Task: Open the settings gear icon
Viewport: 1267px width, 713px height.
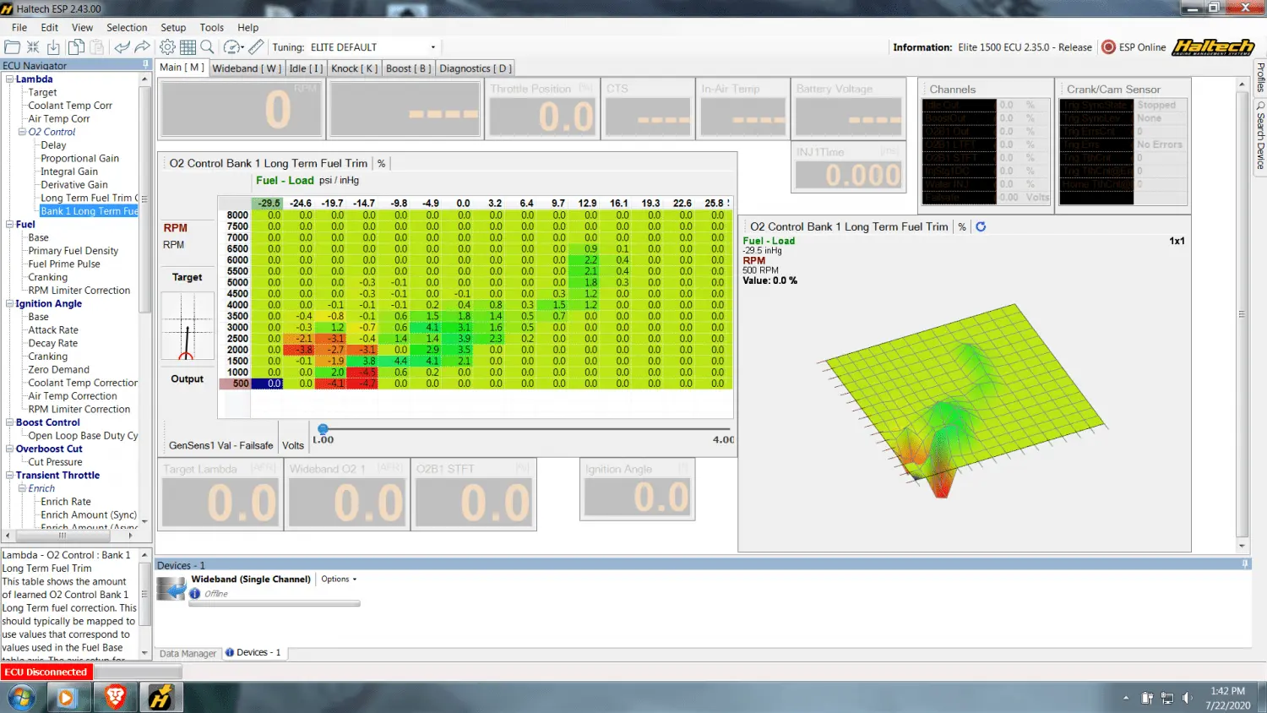Action: 167,47
